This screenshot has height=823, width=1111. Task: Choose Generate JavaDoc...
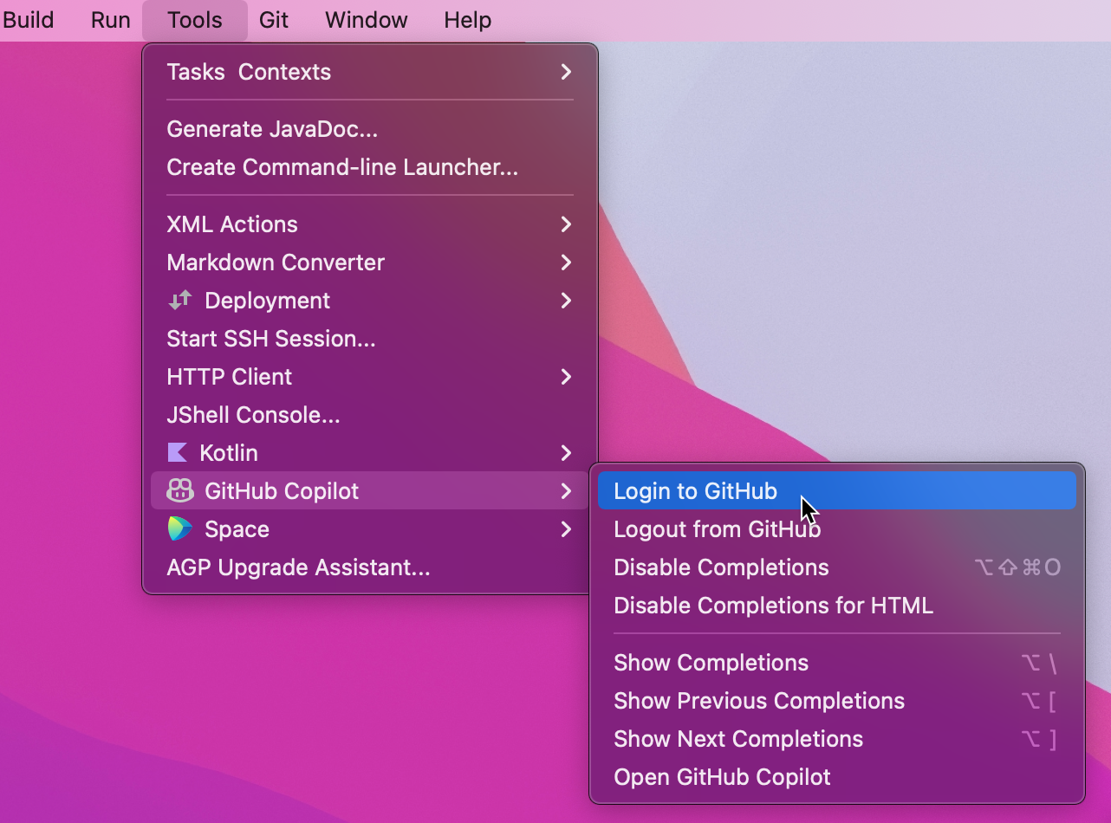370,129
